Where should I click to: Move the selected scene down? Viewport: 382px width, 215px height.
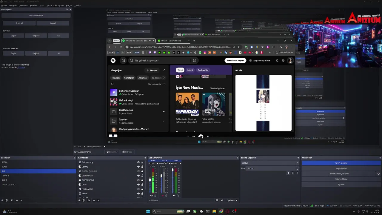tap(21, 200)
